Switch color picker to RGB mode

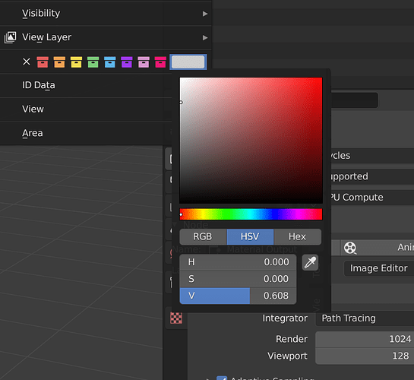[203, 237]
